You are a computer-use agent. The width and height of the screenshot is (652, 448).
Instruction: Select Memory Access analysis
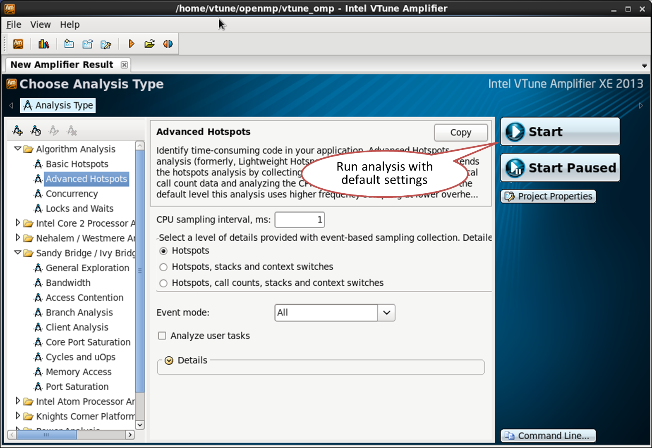pos(79,372)
